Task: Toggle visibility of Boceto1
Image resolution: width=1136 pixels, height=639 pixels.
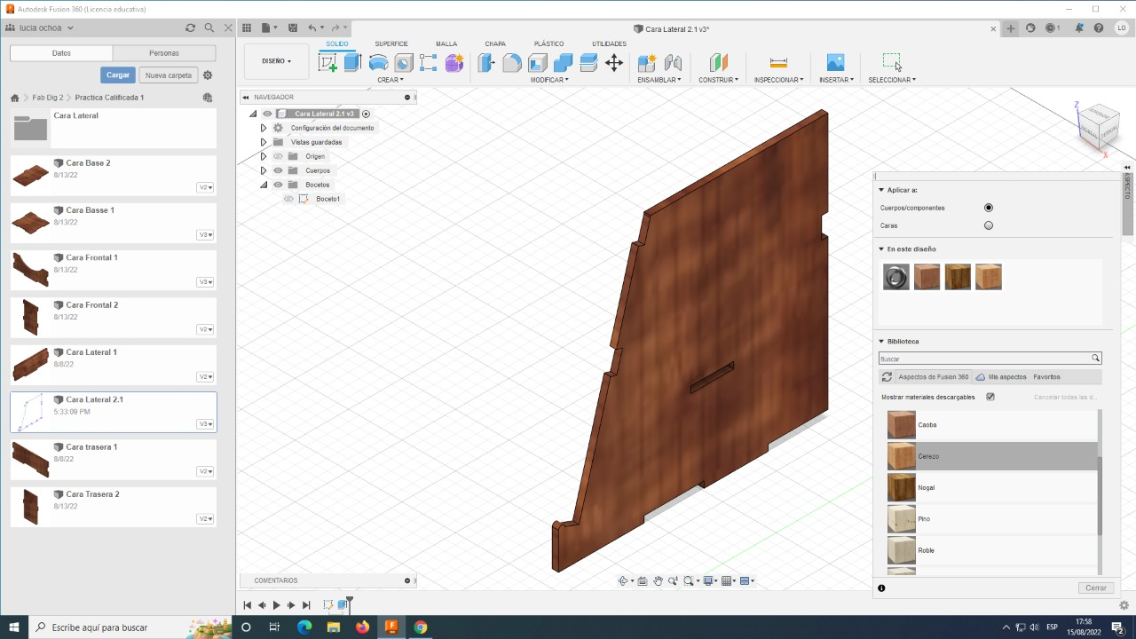Action: [x=288, y=199]
